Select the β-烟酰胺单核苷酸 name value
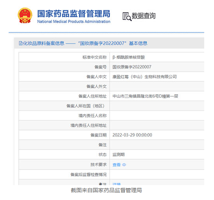214x200 pixels. tap(129, 57)
